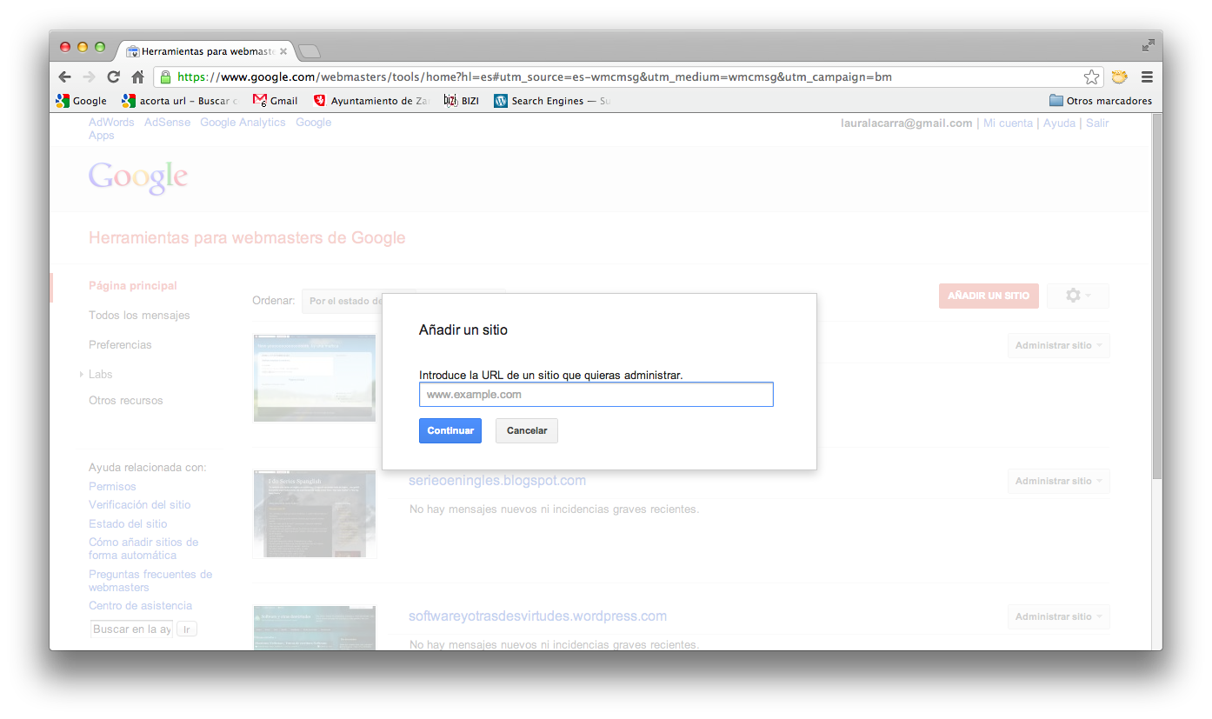Viewport: 1212px width, 719px height.
Task: Click the browser home icon
Action: point(137,77)
